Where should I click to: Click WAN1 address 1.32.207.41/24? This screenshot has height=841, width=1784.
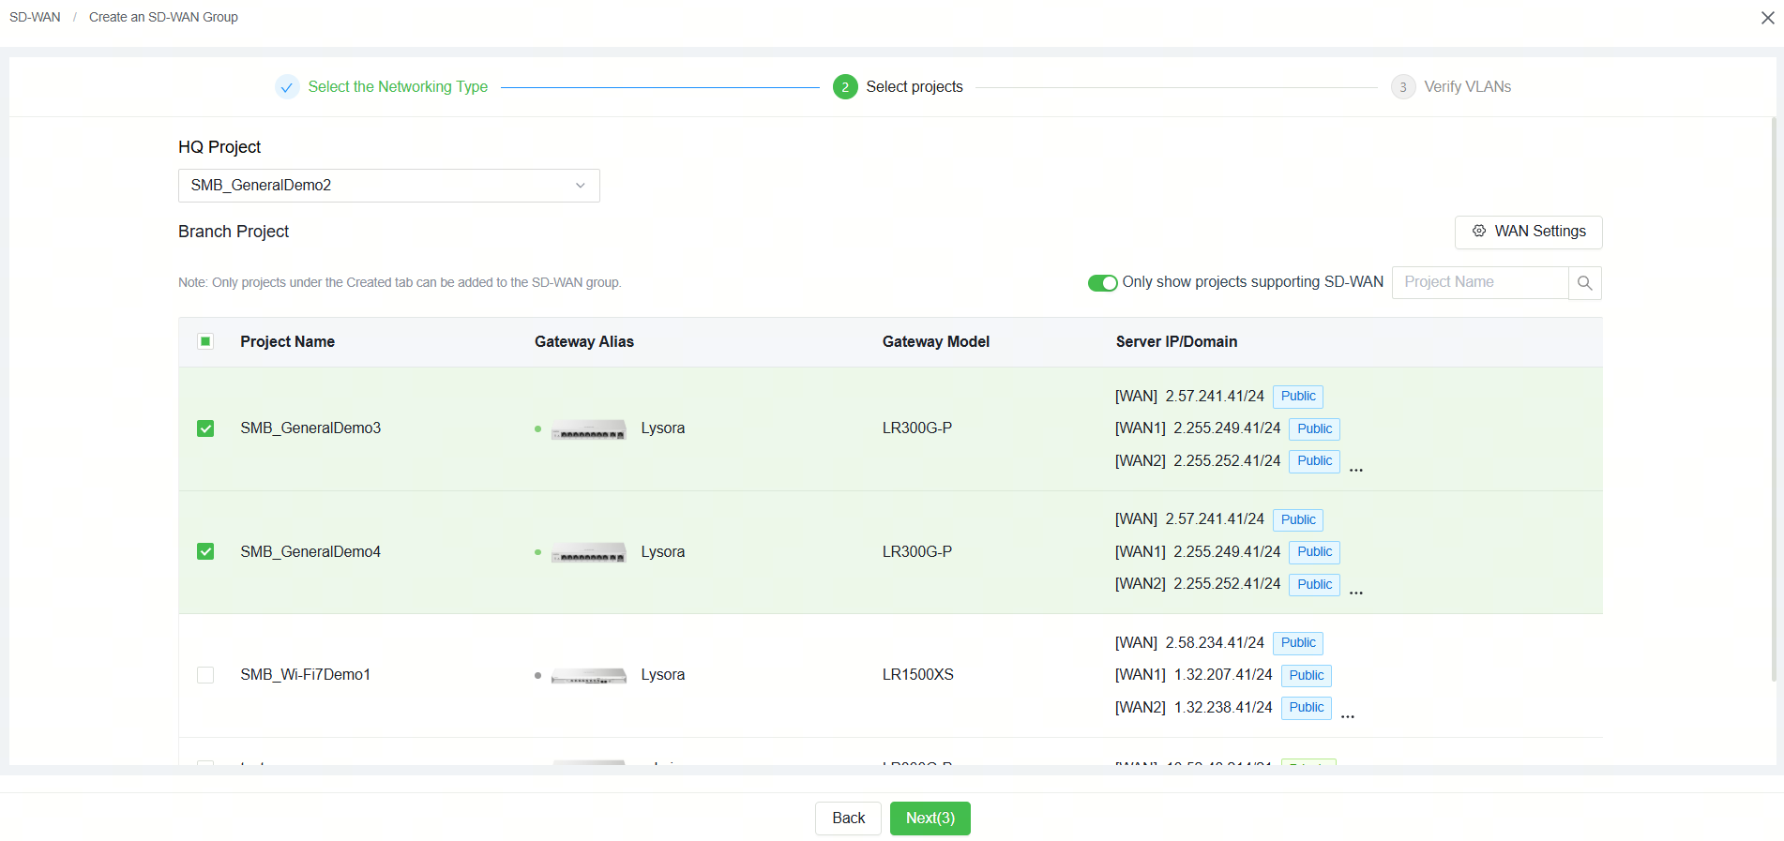(1223, 675)
